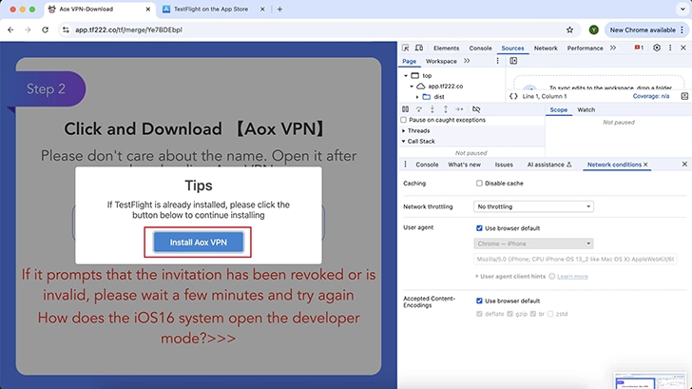Click the user agent string input field
Screen dimensions: 692x389
tap(575, 260)
